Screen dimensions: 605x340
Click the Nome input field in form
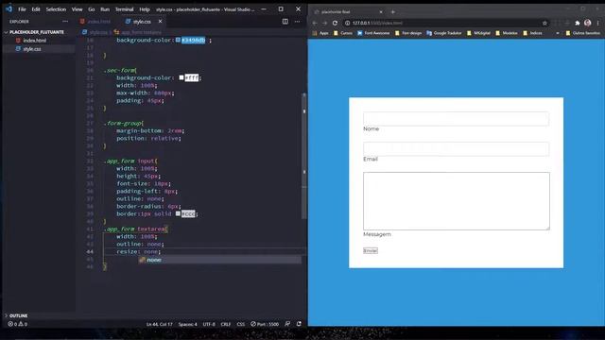click(456, 119)
